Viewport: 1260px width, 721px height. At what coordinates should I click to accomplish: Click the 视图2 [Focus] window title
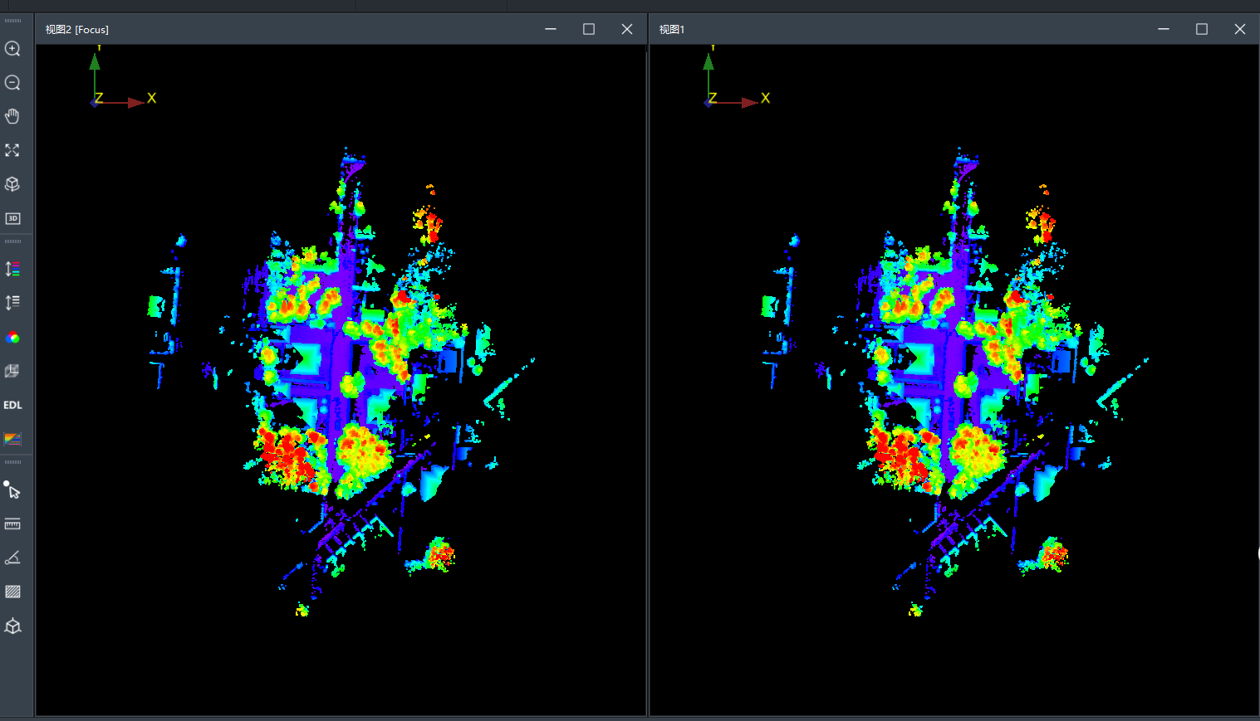77,29
